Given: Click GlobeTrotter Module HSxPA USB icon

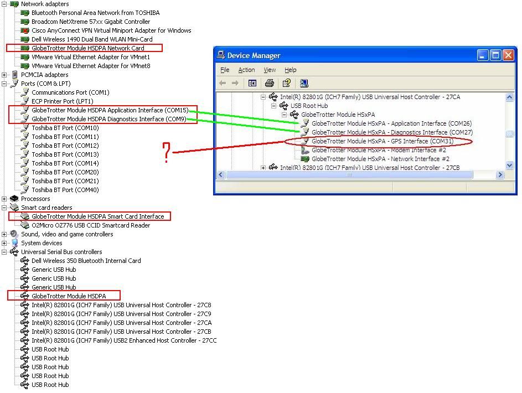Looking at the screenshot, I should (294, 115).
